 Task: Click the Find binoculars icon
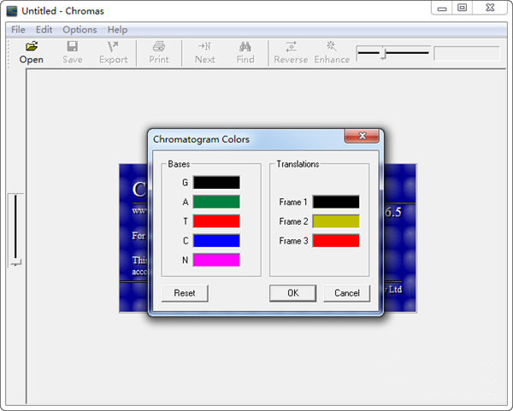pyautogui.click(x=245, y=46)
